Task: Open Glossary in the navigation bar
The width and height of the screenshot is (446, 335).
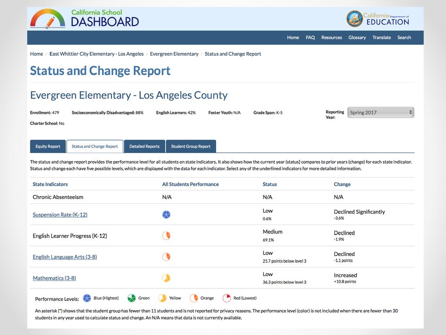Action: pyautogui.click(x=357, y=38)
